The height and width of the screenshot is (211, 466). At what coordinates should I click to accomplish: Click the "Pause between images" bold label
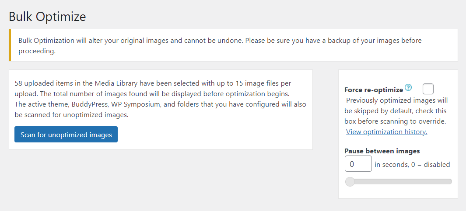tap(382, 151)
